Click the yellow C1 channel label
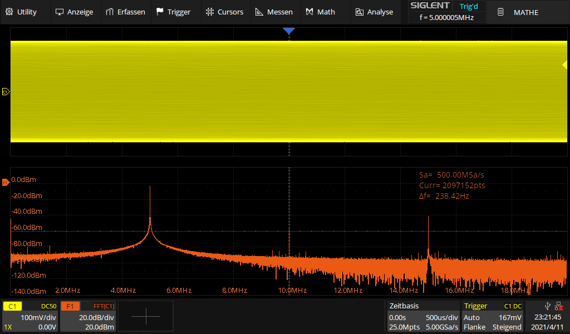The image size is (570, 334). coord(12,306)
